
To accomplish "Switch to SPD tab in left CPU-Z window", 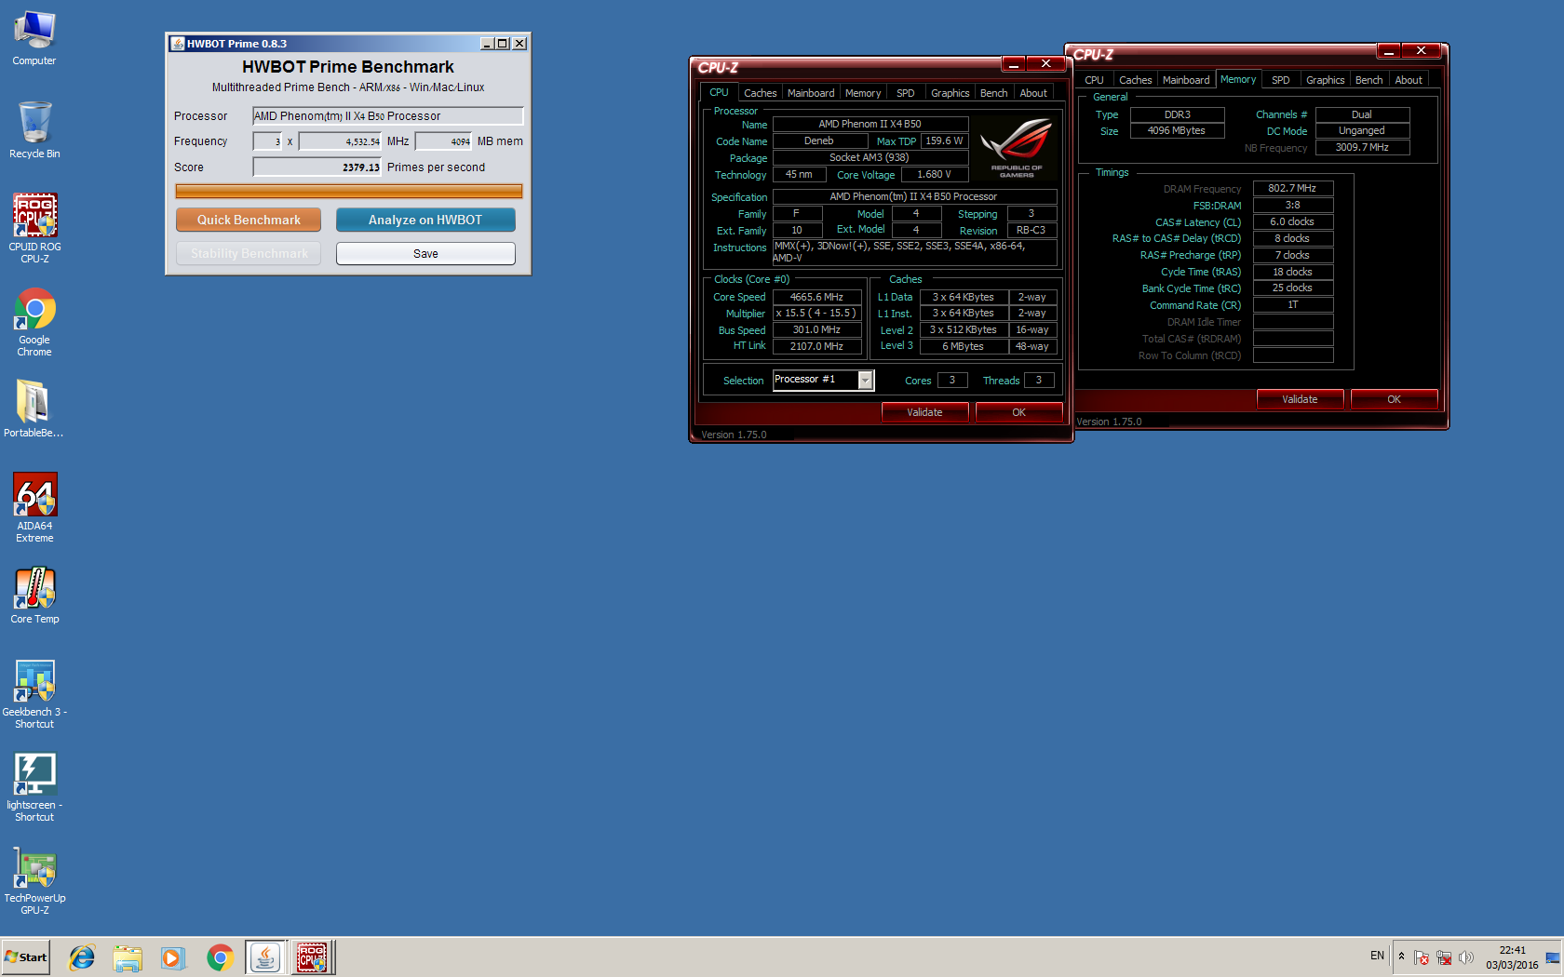I will point(905,93).
